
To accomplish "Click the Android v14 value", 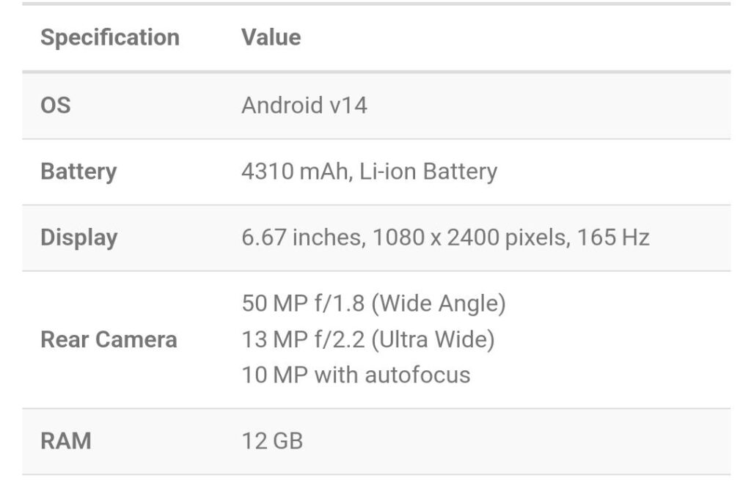I will (x=304, y=106).
